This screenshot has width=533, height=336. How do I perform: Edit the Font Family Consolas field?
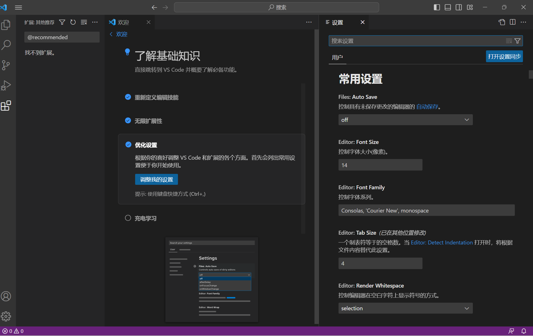click(426, 211)
